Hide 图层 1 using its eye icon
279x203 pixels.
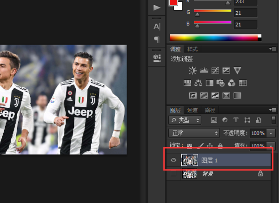pyautogui.click(x=173, y=160)
